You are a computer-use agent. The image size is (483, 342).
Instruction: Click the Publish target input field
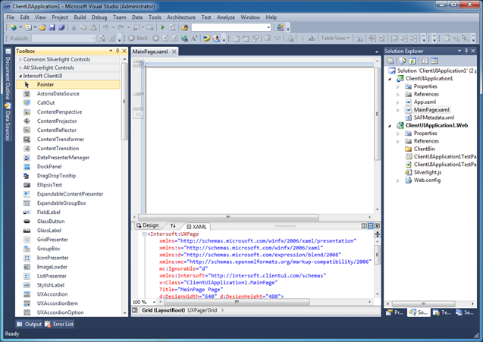point(64,38)
